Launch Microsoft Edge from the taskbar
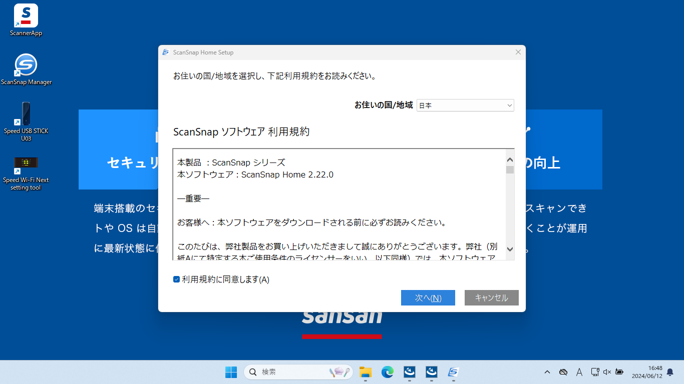Viewport: 684px width, 384px height. click(x=388, y=372)
